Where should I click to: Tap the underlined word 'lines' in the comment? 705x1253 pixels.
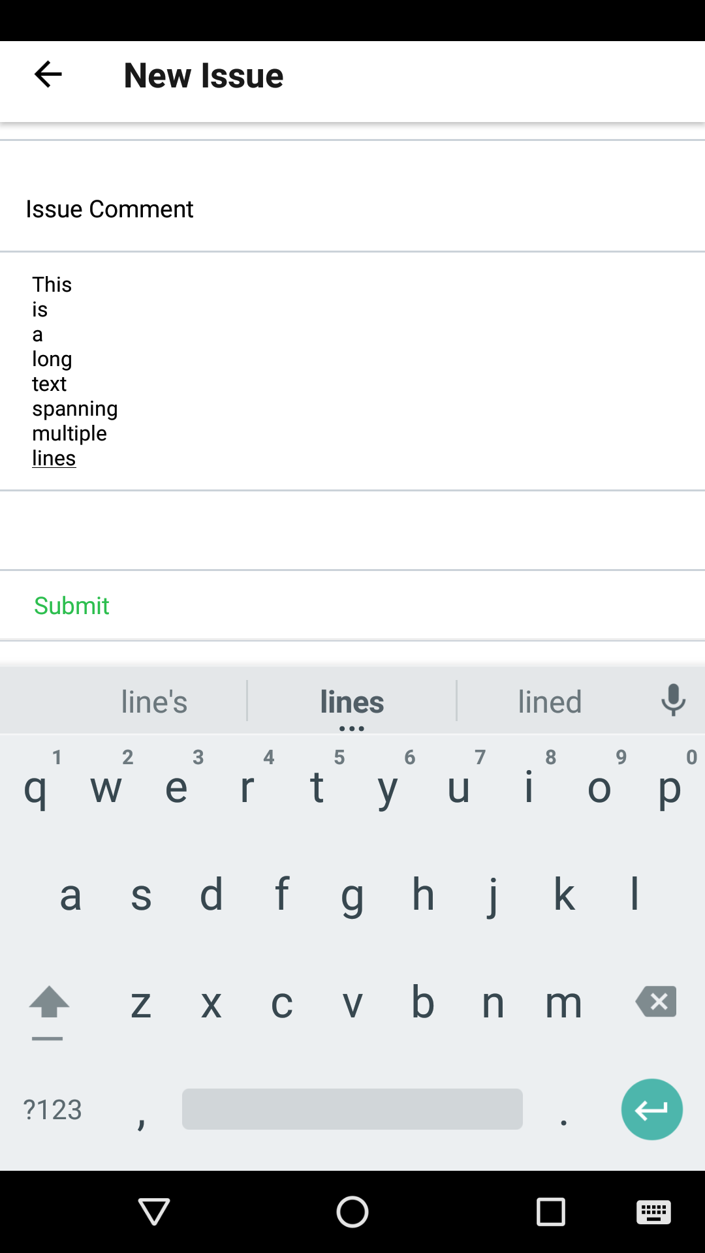54,457
